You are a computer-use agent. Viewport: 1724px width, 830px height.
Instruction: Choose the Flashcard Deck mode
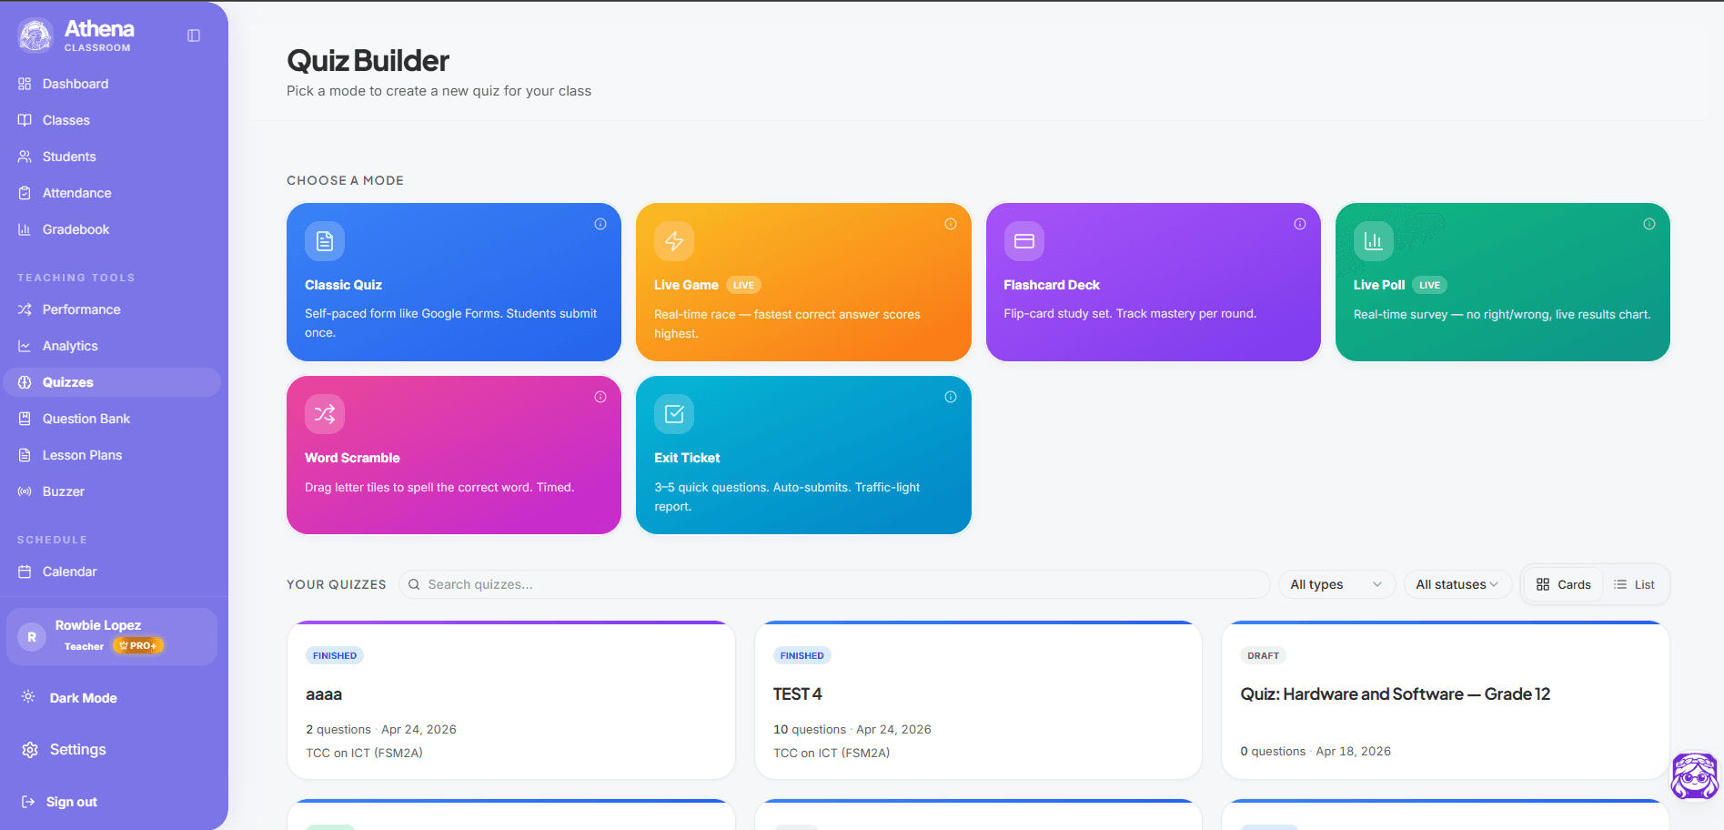click(x=1153, y=282)
